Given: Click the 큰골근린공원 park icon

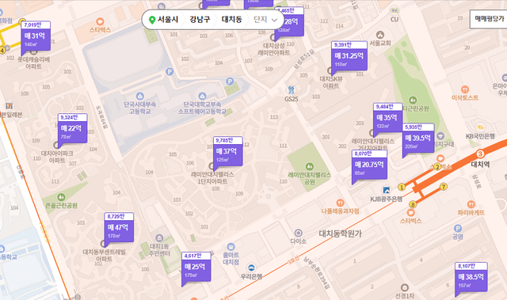Looking at the screenshot, I should 61,196.
